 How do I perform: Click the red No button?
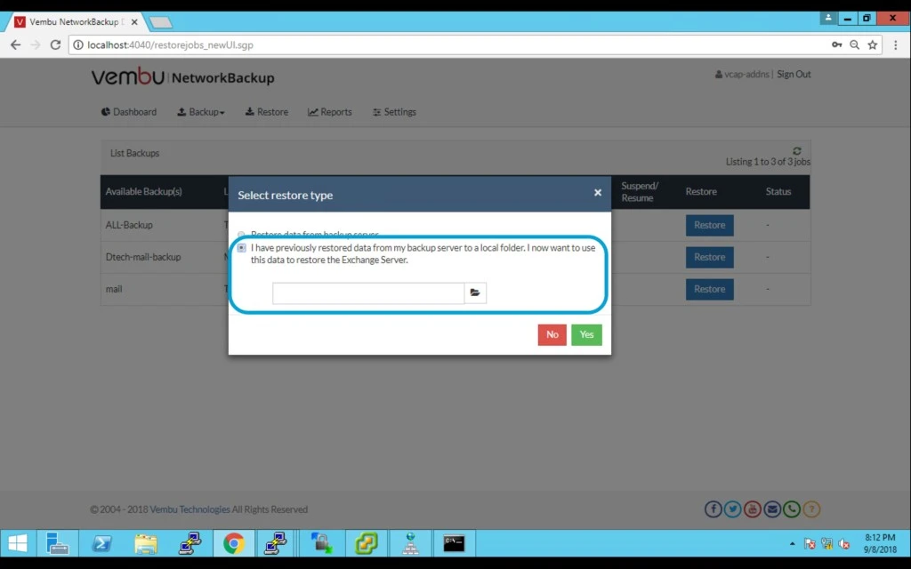pyautogui.click(x=552, y=334)
